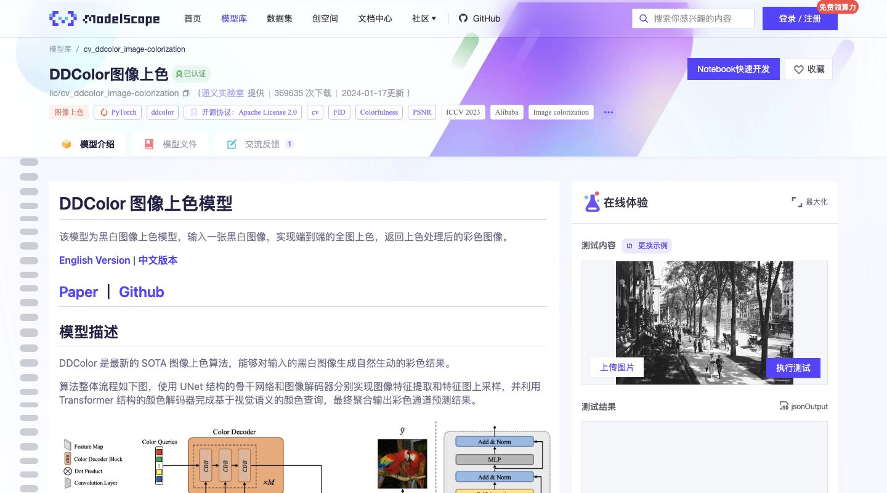Viewport: 887px width, 493px height.
Task: Click the 收藏 button
Action: click(x=809, y=69)
